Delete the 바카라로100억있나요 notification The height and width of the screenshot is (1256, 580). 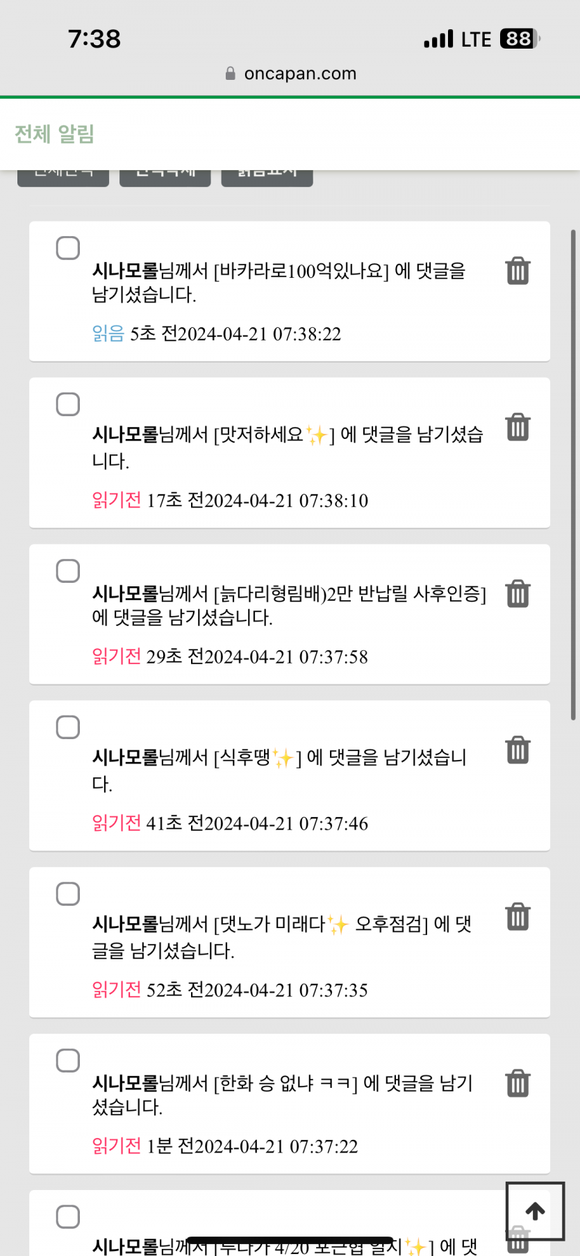[x=517, y=271]
